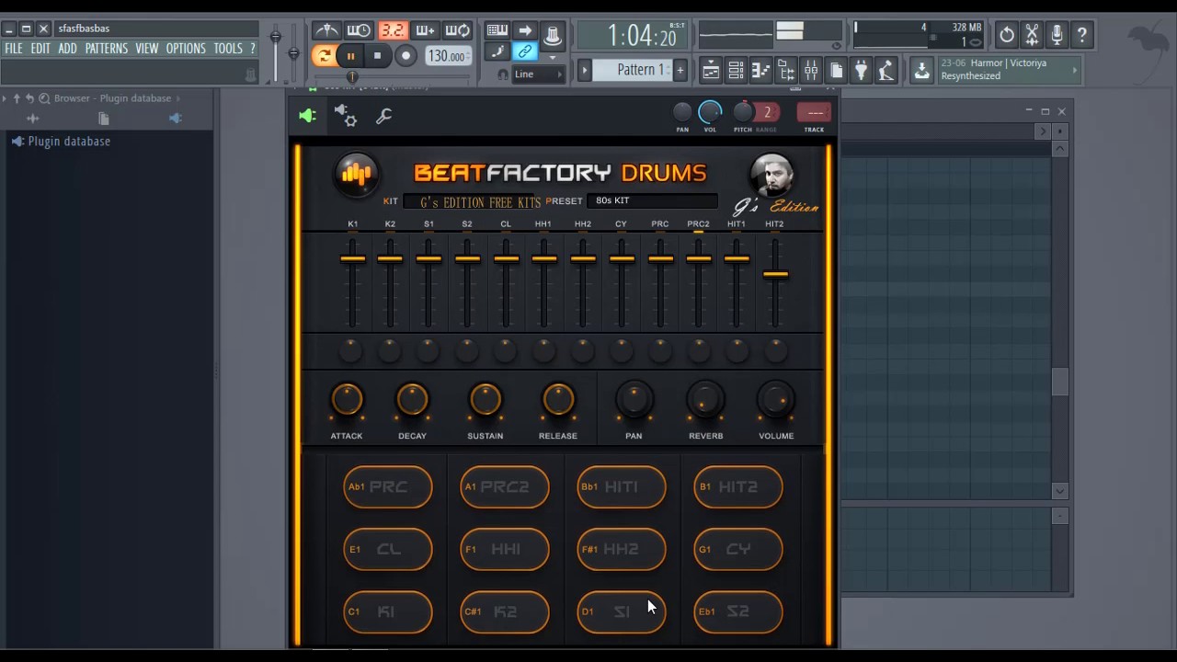Open the ADD menu
The height and width of the screenshot is (662, 1177).
(68, 49)
